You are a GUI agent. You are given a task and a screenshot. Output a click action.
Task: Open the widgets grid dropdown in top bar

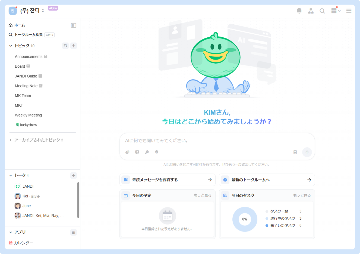click(336, 11)
